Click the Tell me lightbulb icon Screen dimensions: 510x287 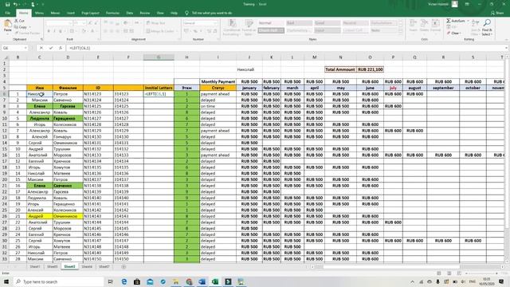[186, 13]
